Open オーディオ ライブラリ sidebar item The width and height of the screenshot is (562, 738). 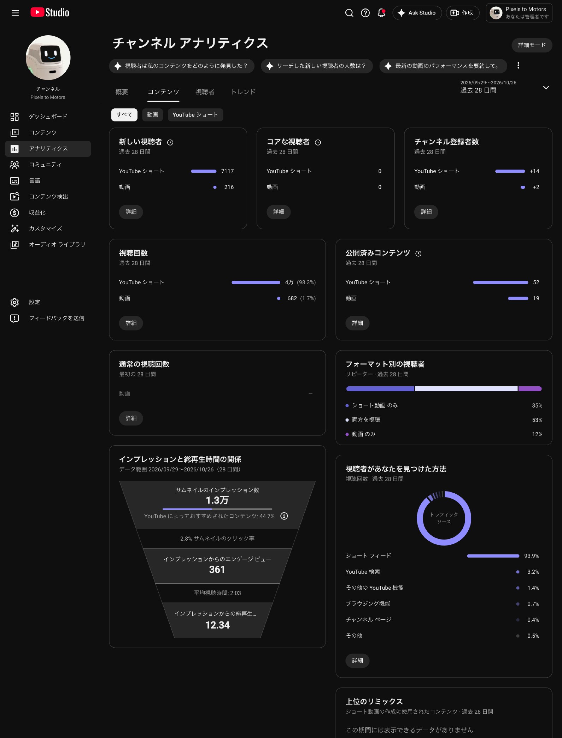pyautogui.click(x=48, y=244)
